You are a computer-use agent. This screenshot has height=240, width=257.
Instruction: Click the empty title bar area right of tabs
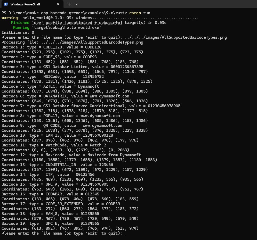click(x=168, y=4)
